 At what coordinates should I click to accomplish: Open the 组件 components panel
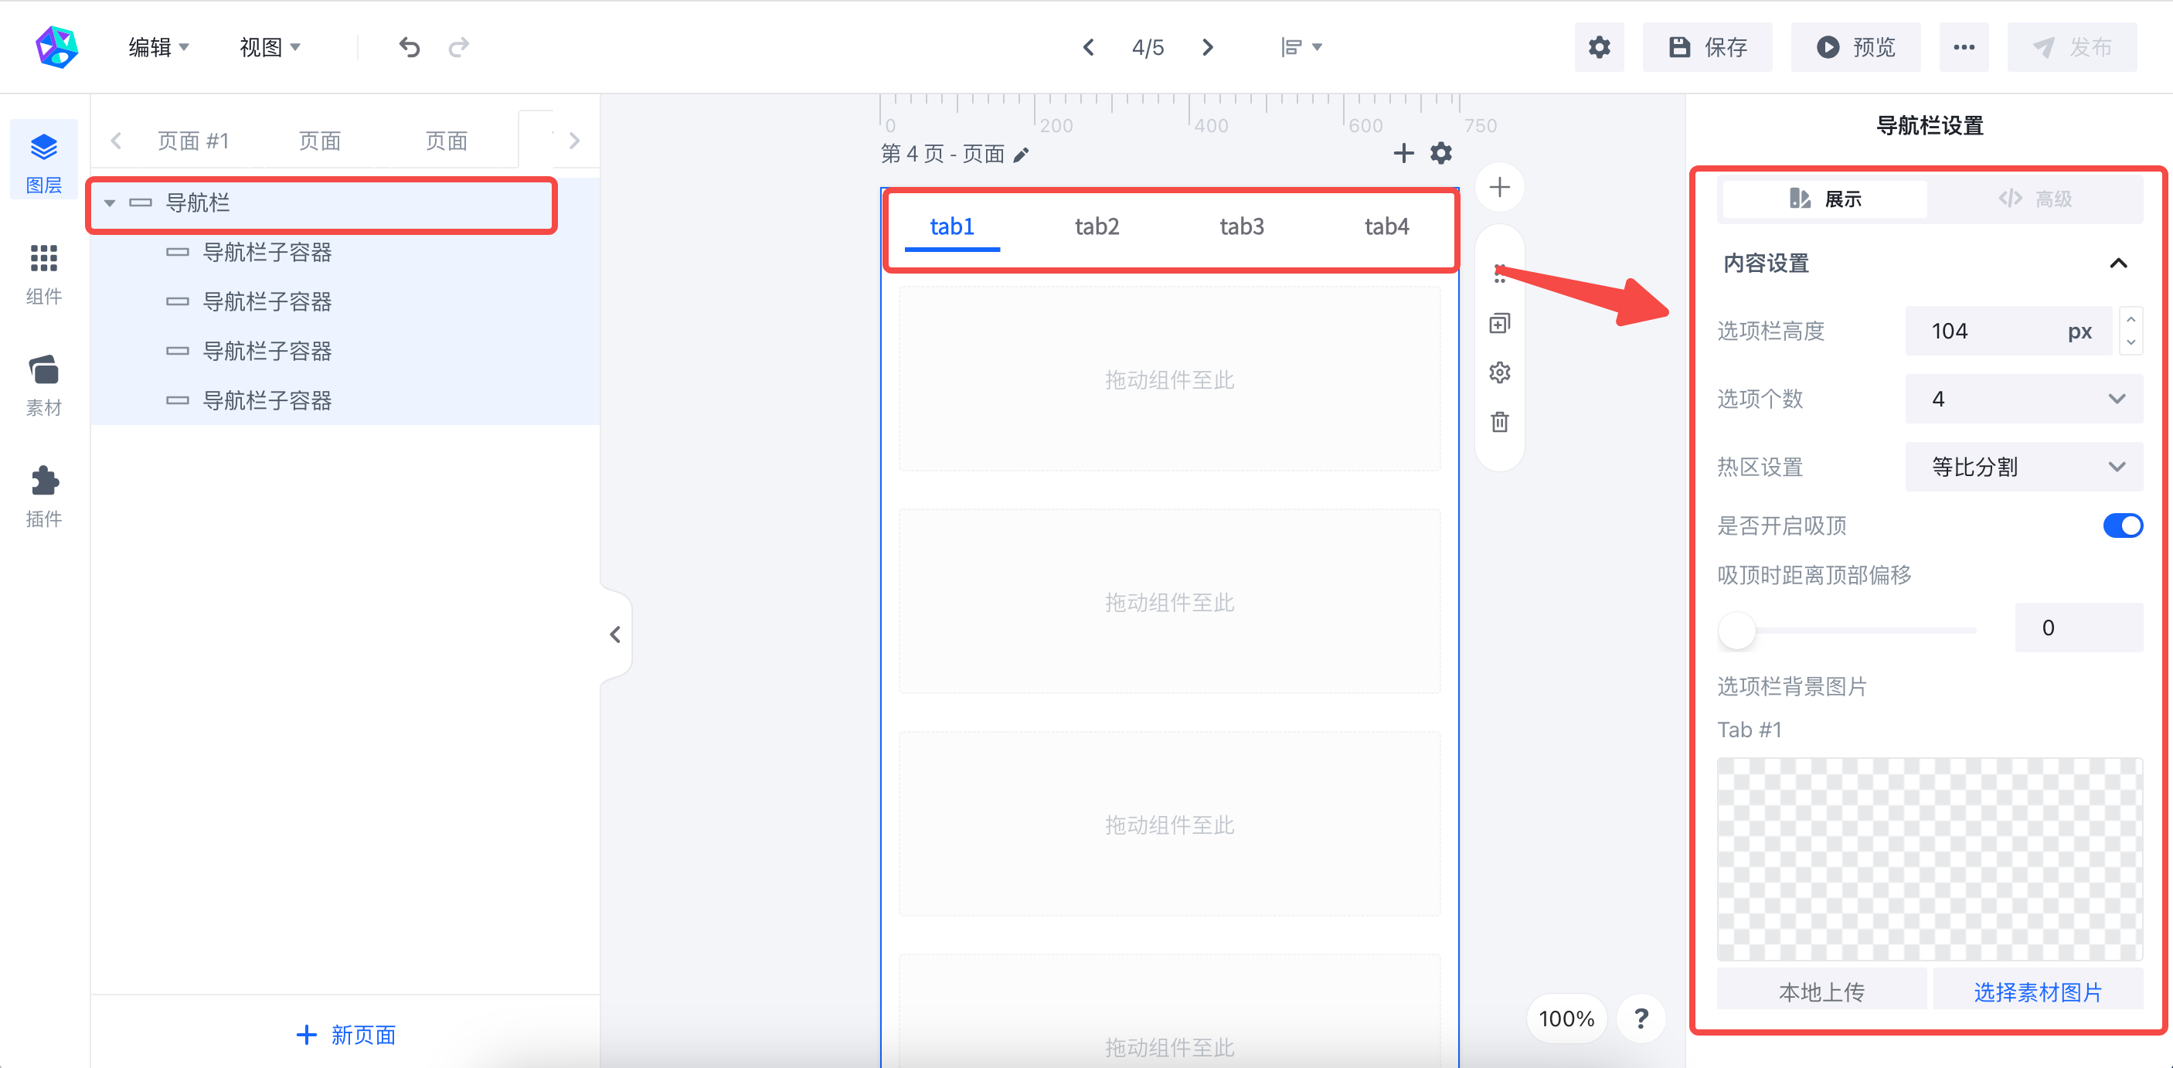pos(44,274)
